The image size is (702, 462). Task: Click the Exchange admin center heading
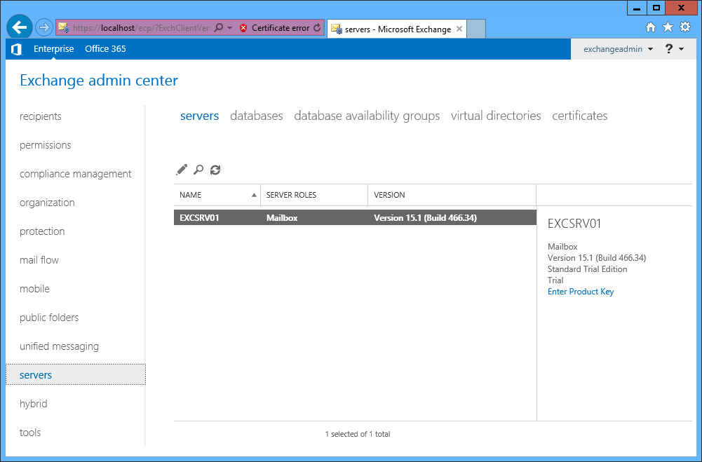[99, 81]
